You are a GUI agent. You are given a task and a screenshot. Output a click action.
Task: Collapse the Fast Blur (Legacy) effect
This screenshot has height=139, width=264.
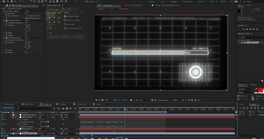point(2,11)
